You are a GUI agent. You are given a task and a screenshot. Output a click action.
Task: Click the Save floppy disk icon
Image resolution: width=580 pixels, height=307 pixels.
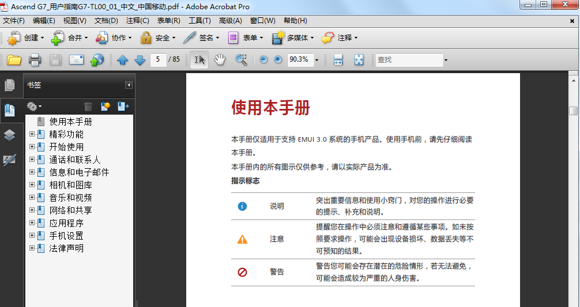(55, 59)
